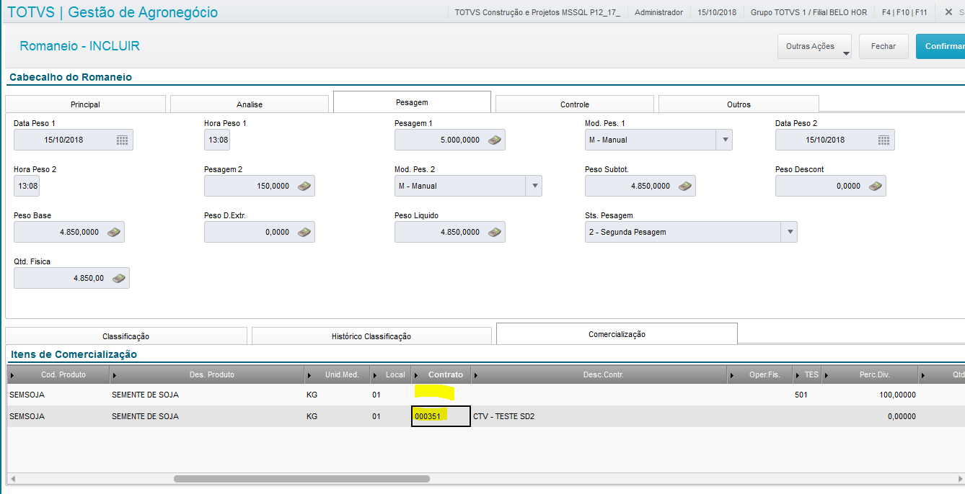Select contract cell 000351
This screenshot has height=494, width=965.
point(441,416)
